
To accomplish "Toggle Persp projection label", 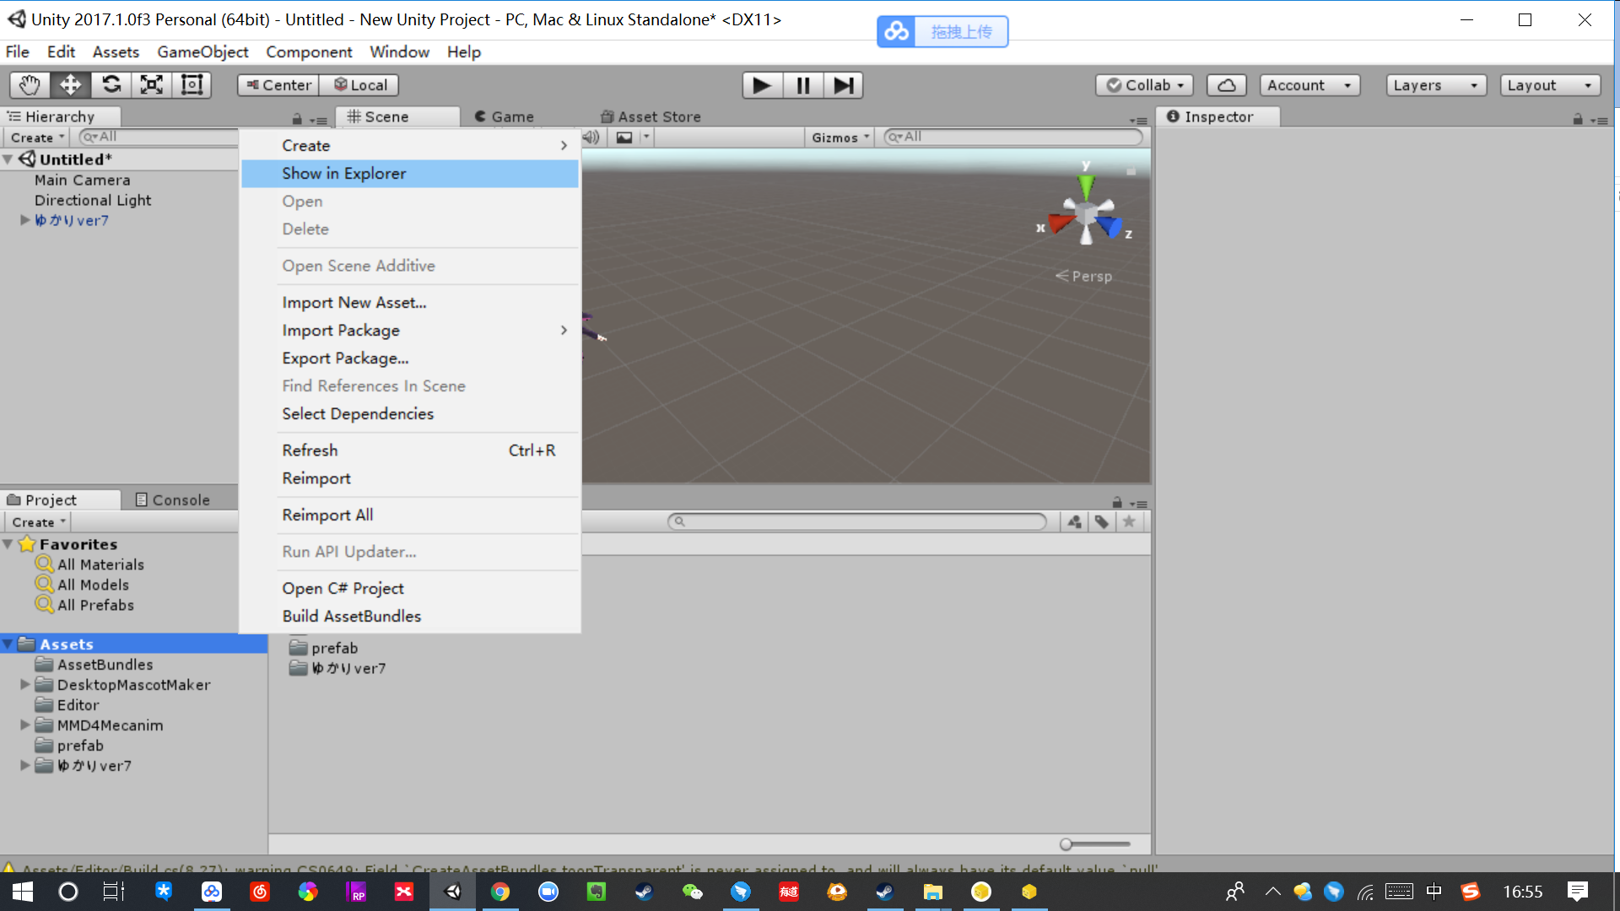I will click(x=1084, y=276).
